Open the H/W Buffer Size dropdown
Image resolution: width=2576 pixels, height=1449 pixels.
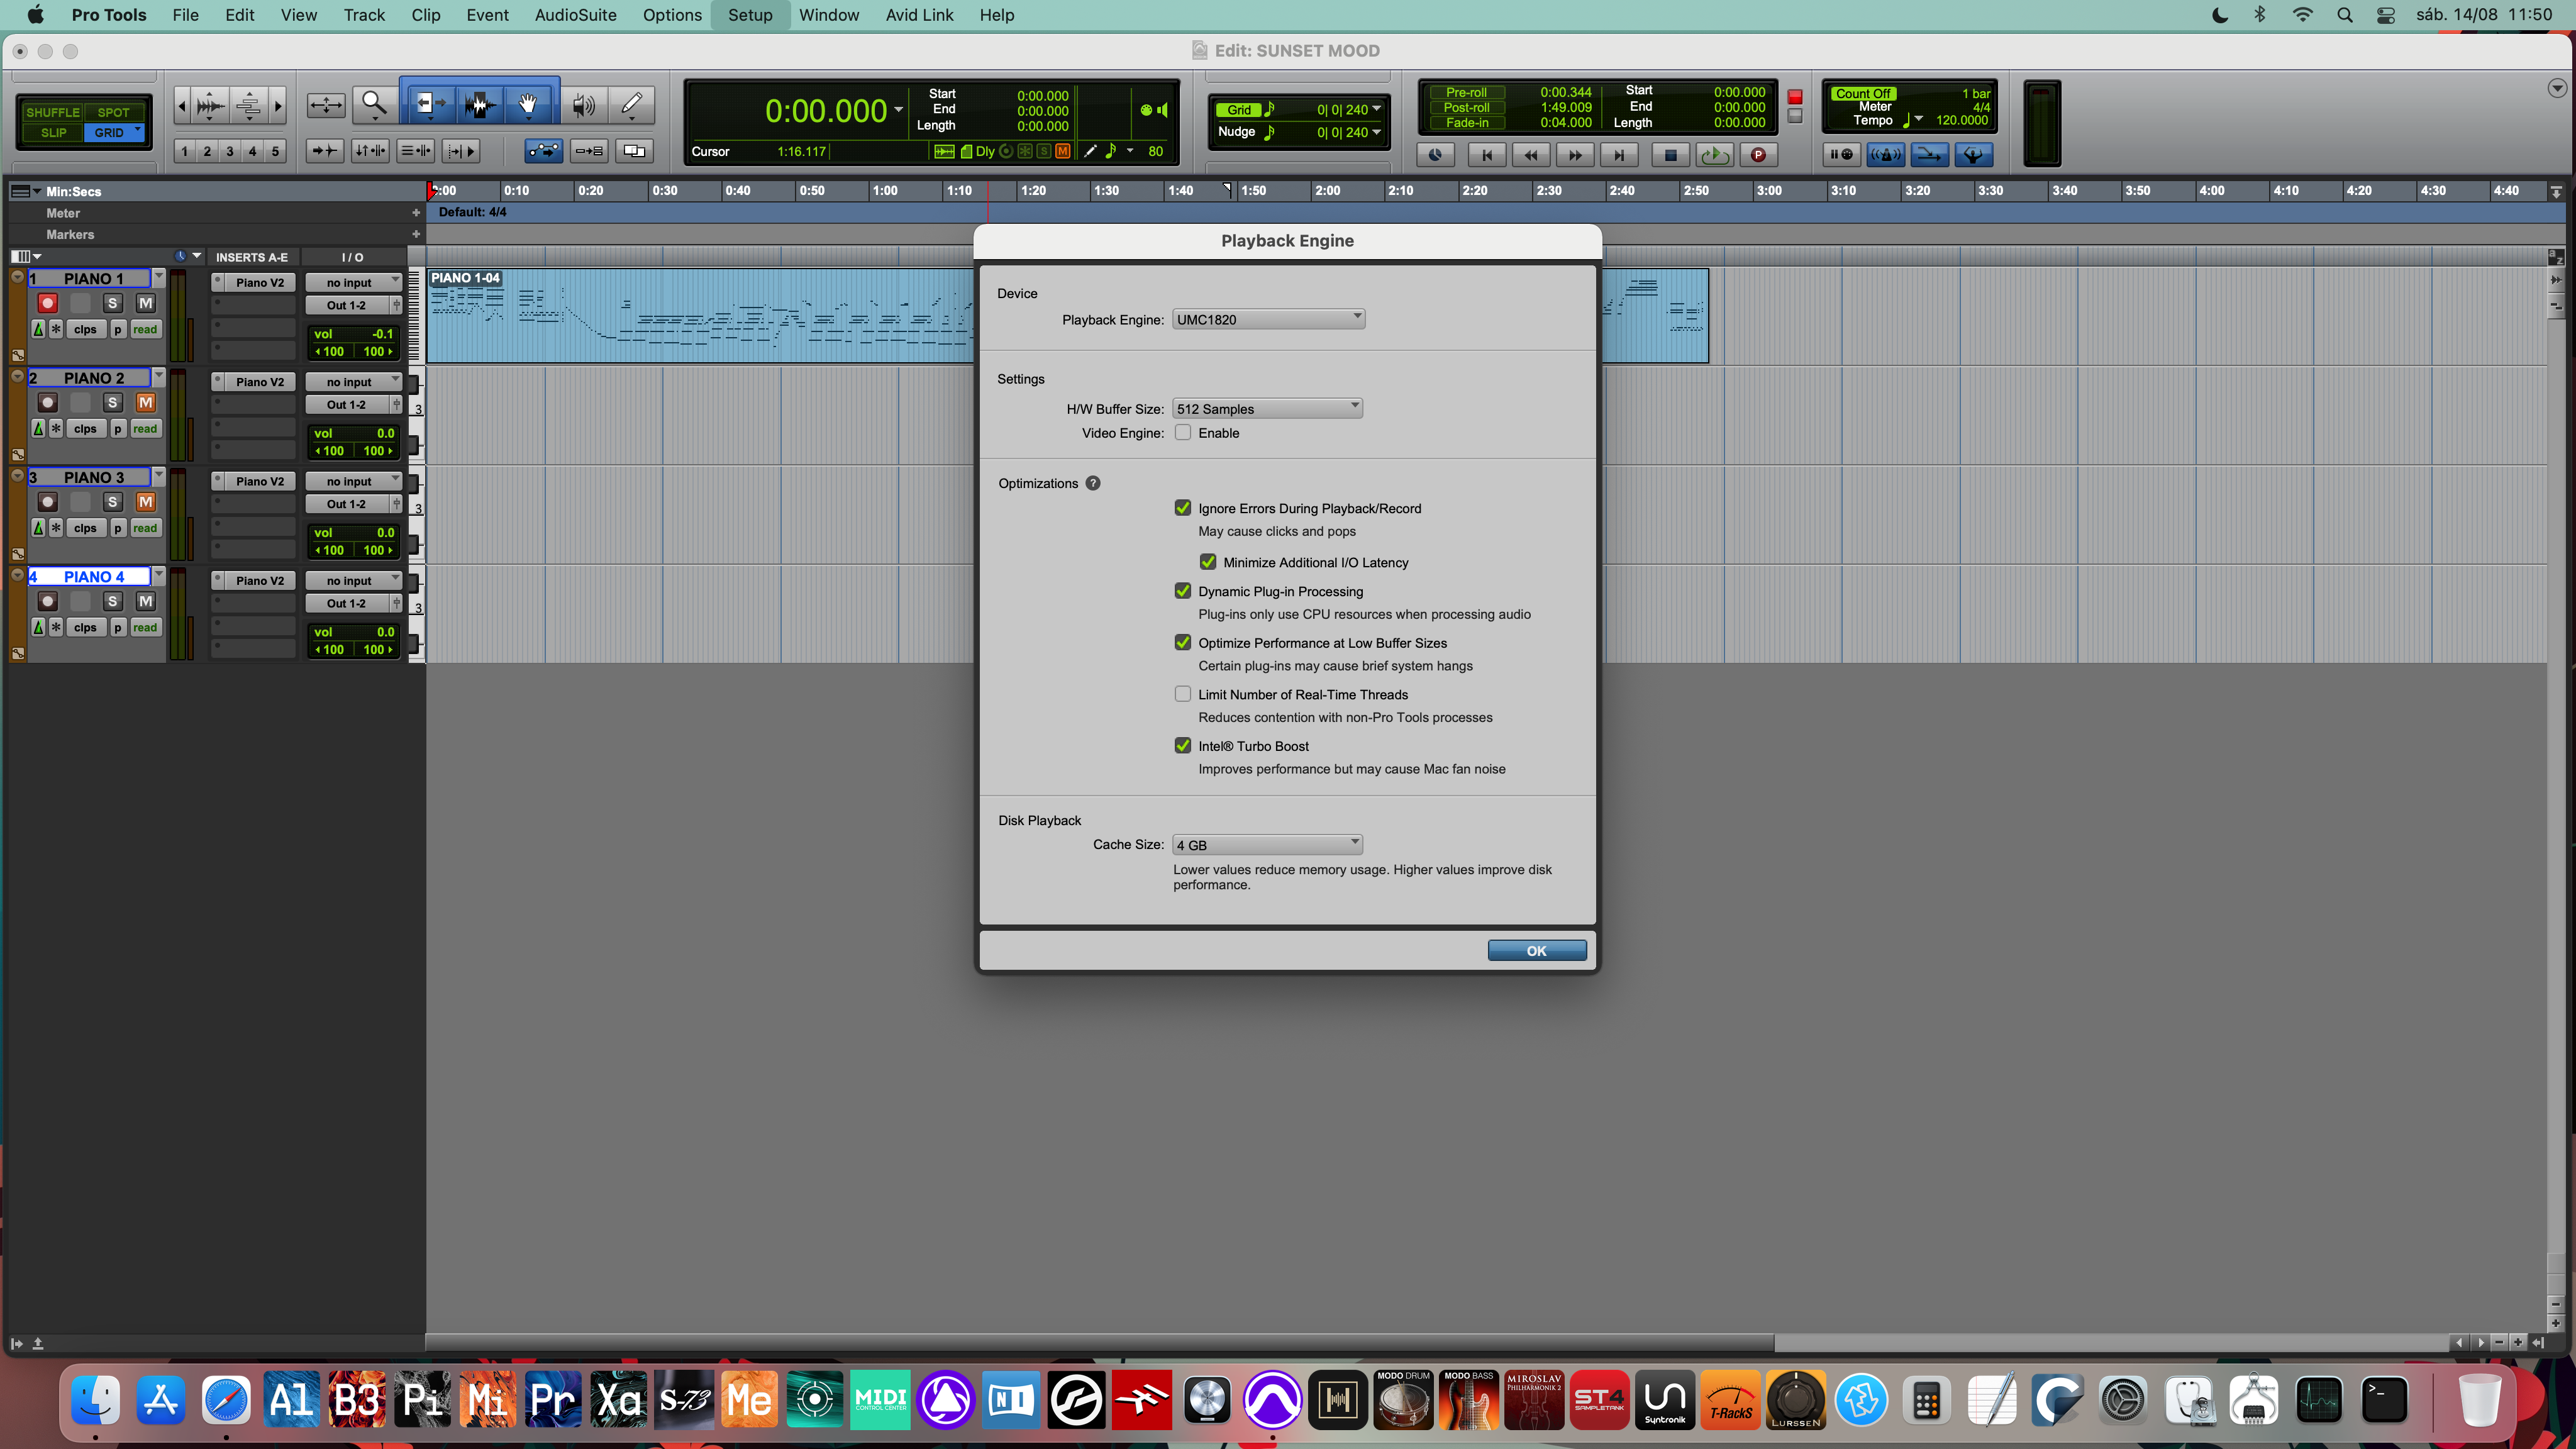pos(1267,408)
